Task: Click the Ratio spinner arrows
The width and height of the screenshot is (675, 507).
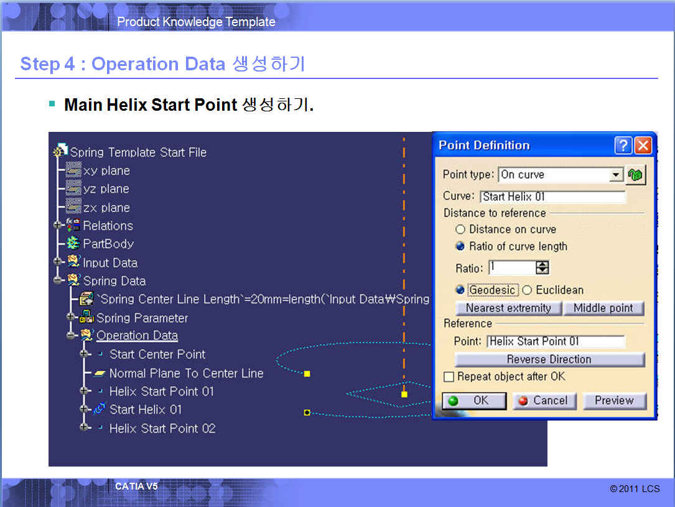Action: [542, 268]
